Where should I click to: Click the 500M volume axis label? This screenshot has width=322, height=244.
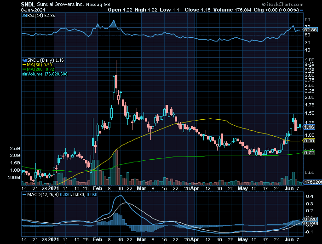tap(14, 178)
